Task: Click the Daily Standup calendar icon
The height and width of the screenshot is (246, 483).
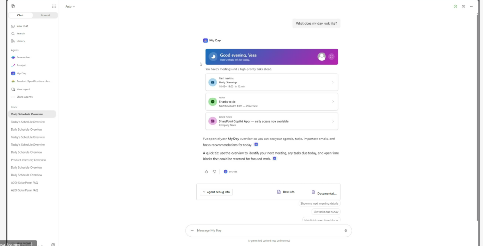Action: tap(213, 82)
